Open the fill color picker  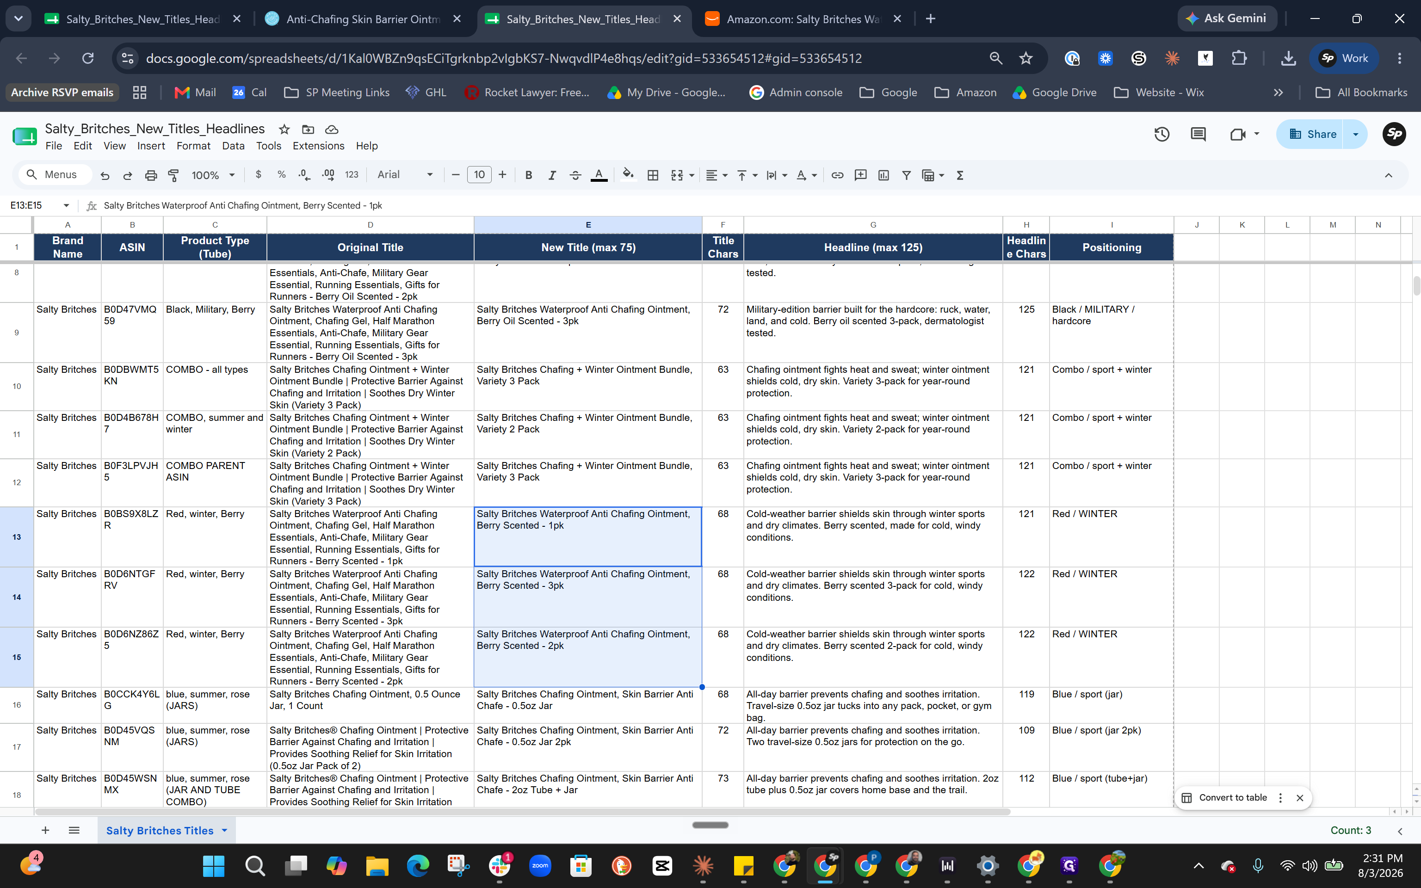coord(628,175)
